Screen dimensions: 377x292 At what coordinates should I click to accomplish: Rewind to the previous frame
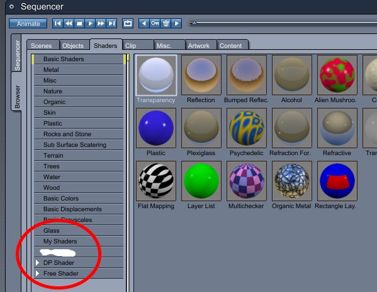click(x=69, y=23)
